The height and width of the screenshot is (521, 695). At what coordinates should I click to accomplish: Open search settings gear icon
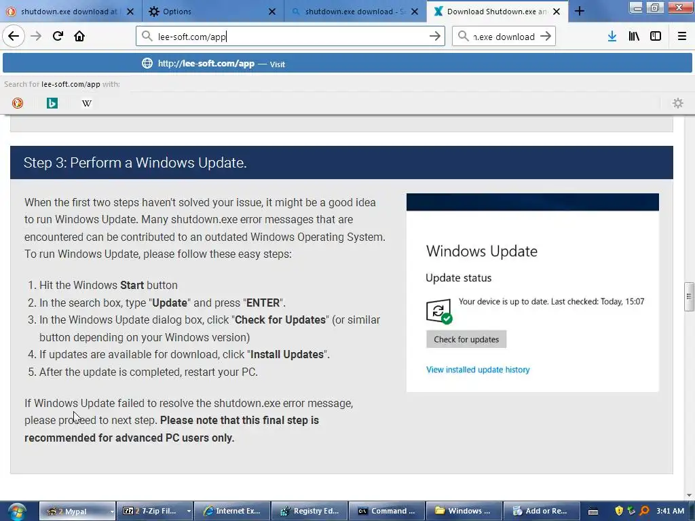pos(678,103)
